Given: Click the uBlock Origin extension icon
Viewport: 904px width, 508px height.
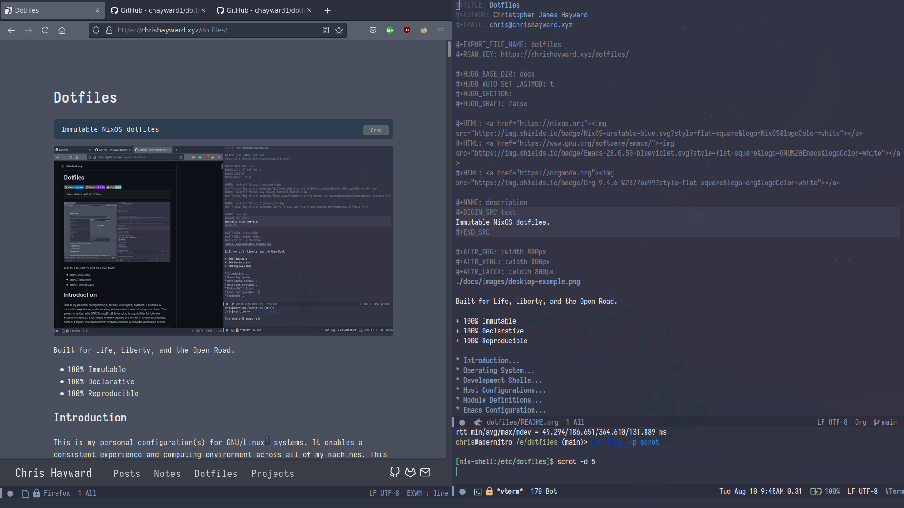Looking at the screenshot, I should pos(407,30).
